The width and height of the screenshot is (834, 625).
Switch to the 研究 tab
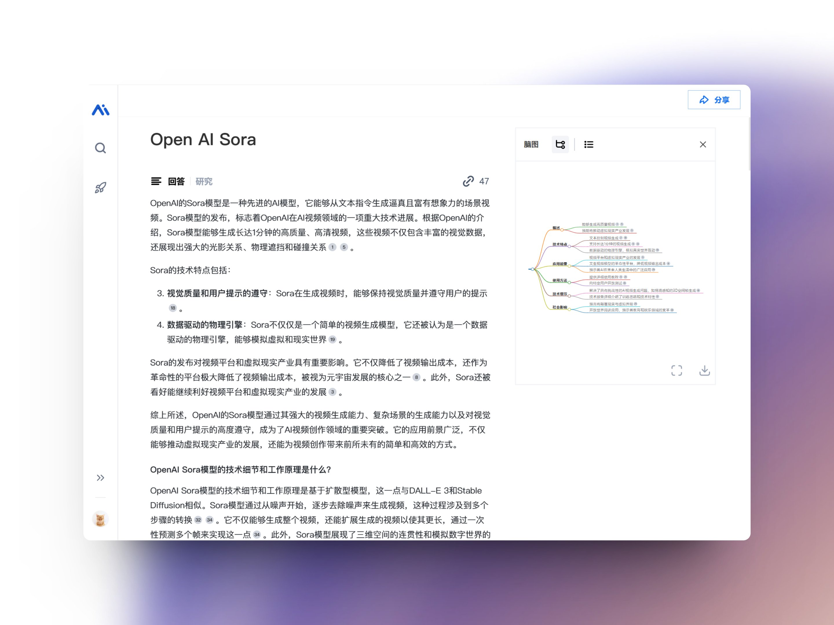(x=204, y=182)
